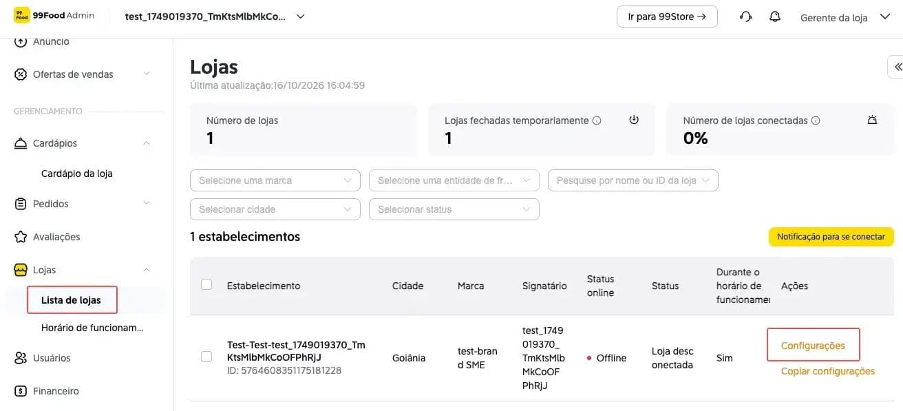Click the Loja desconectada status cell
903x411 pixels.
pyautogui.click(x=672, y=358)
